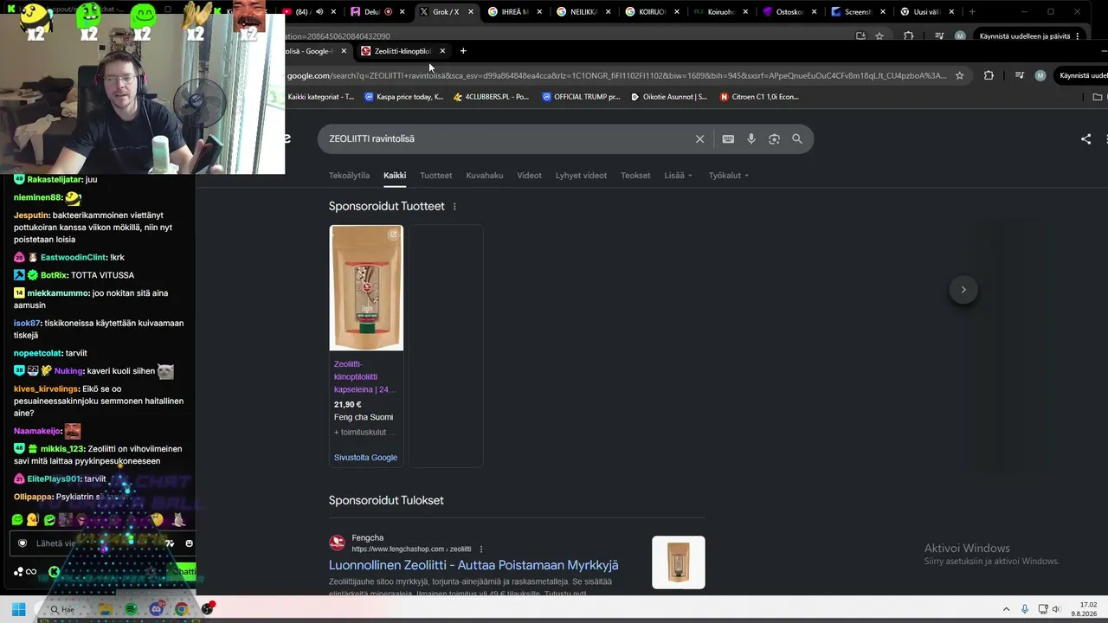Switch to the Grok / X browser tab
The image size is (1108, 623).
445,12
